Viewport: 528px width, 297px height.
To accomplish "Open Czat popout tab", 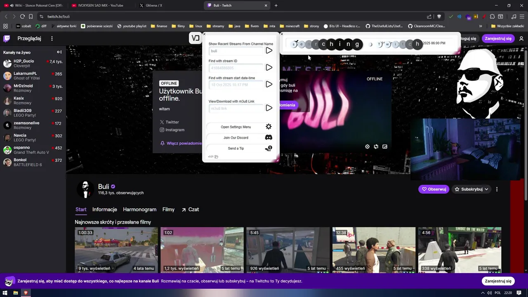I will click(190, 210).
